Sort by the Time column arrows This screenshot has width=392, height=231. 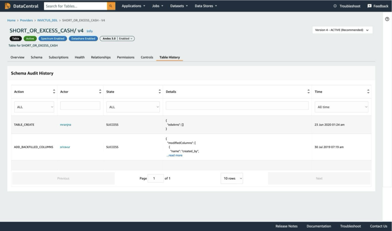click(368, 92)
